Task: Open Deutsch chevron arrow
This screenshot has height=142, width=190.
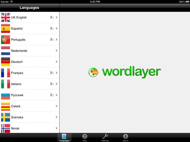Action: [x=57, y=62]
